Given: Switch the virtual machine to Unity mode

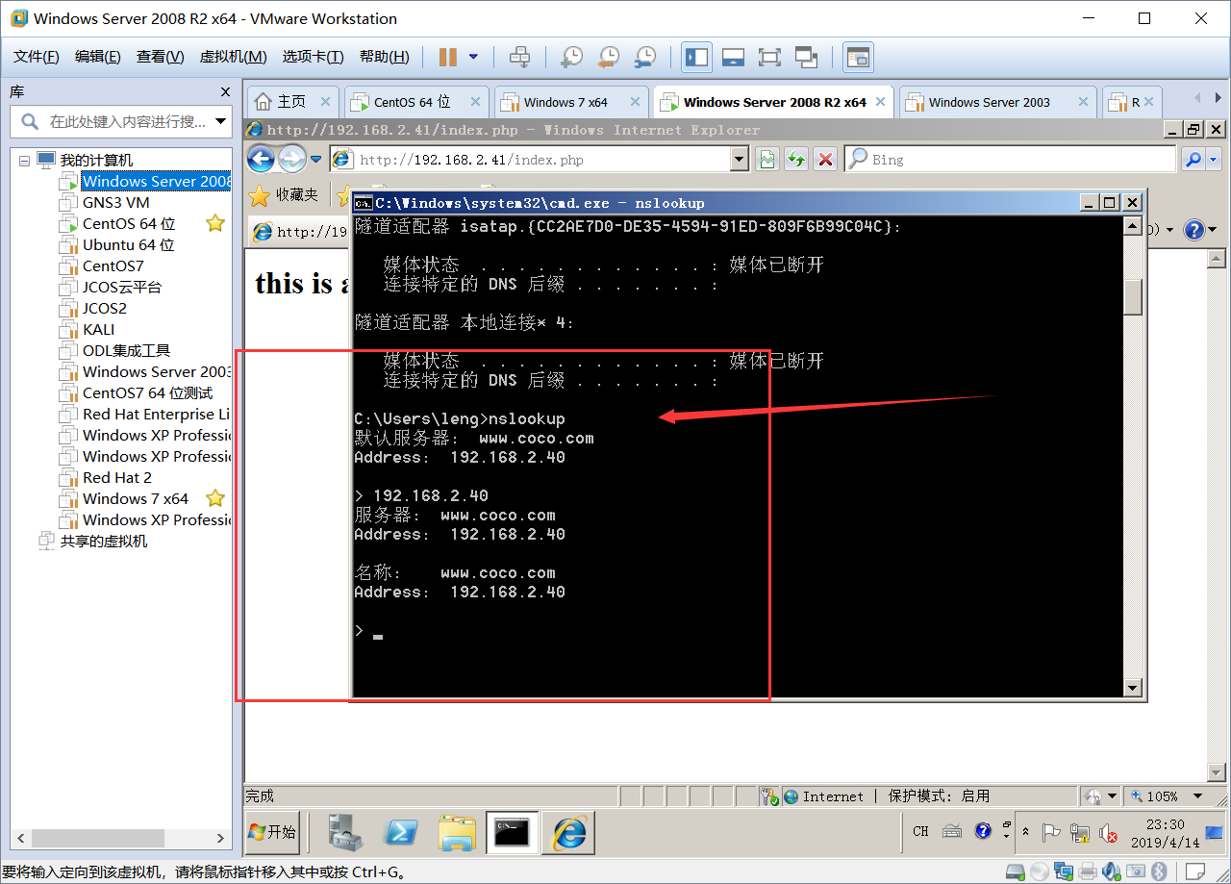Looking at the screenshot, I should [x=807, y=57].
